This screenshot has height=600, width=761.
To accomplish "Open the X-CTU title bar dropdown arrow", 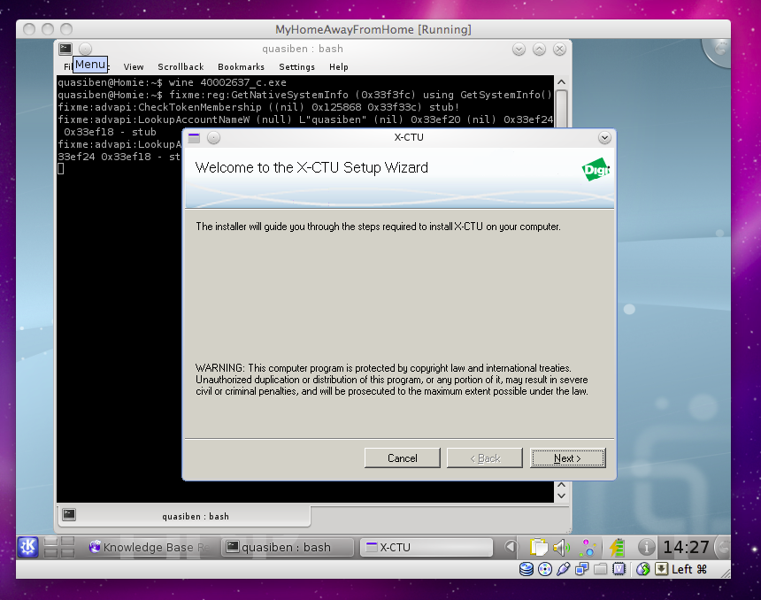I will (604, 138).
